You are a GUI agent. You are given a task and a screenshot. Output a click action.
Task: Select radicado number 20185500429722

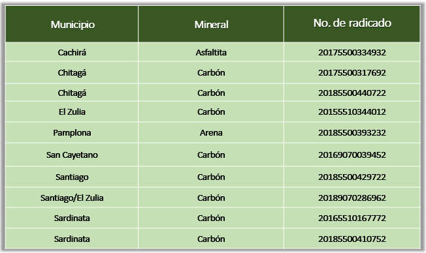click(352, 177)
